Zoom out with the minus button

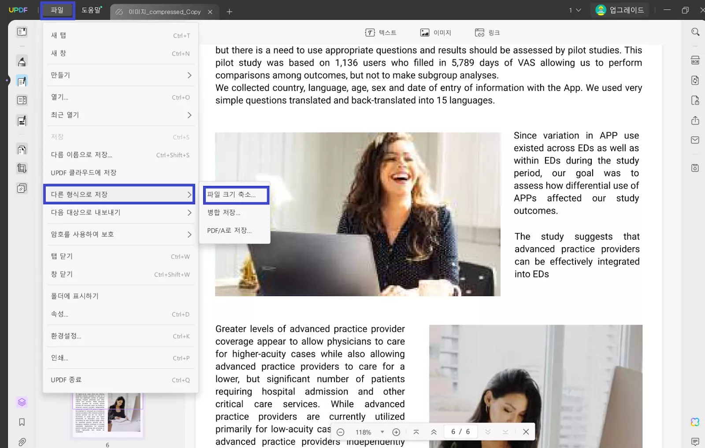point(341,432)
